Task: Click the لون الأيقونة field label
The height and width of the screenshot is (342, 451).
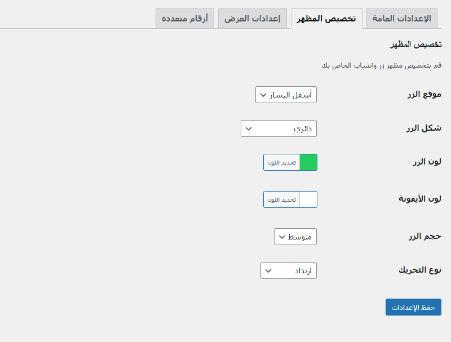Action: click(x=420, y=199)
